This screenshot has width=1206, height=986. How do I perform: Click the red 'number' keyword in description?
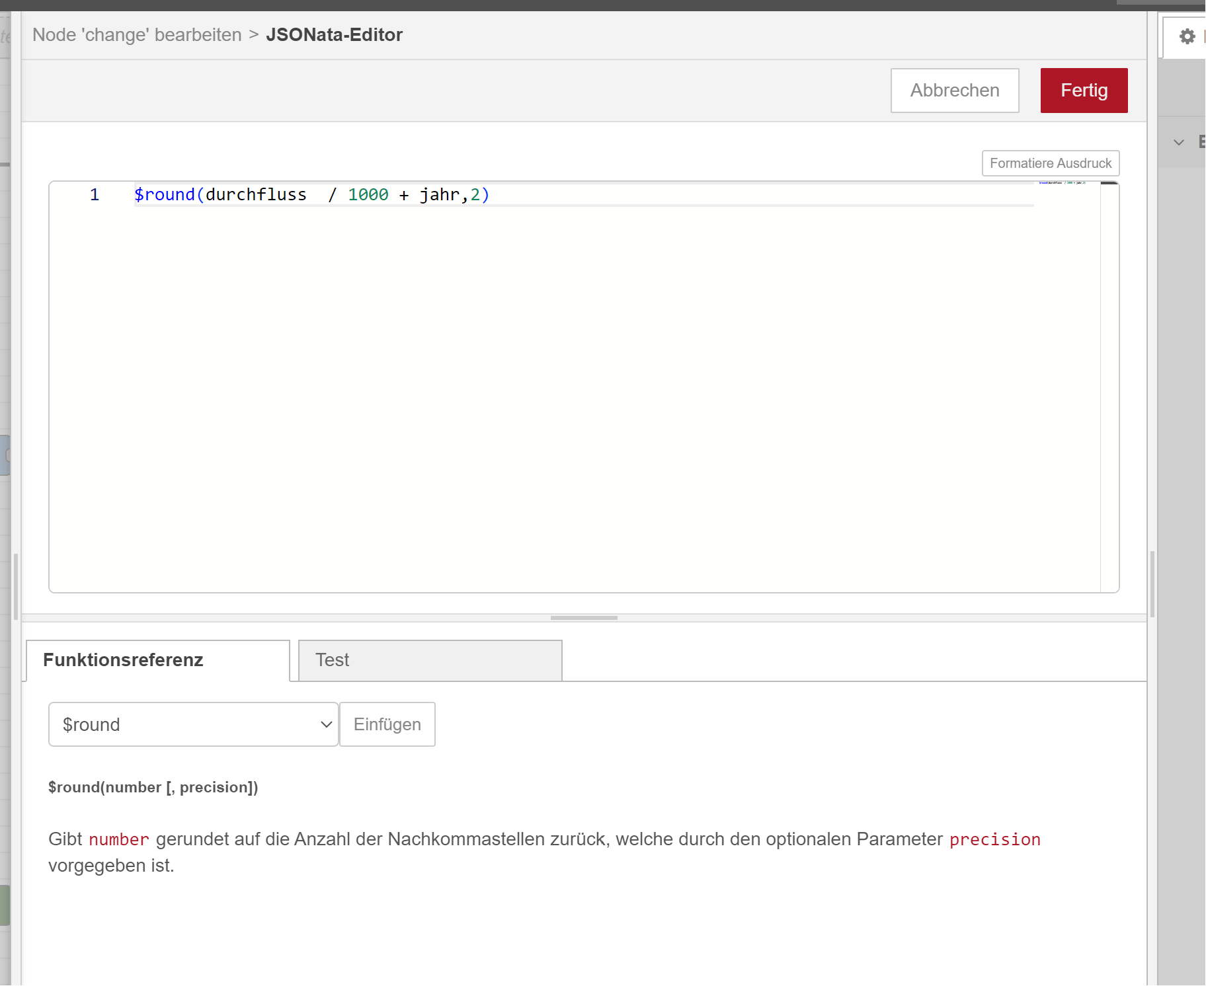pyautogui.click(x=119, y=839)
